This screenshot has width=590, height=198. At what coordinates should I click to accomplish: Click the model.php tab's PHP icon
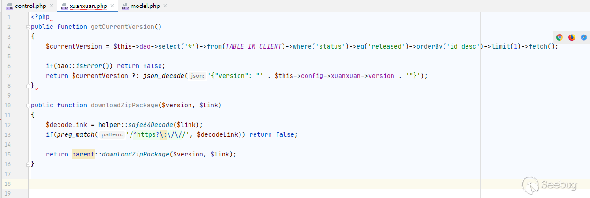tap(125, 7)
